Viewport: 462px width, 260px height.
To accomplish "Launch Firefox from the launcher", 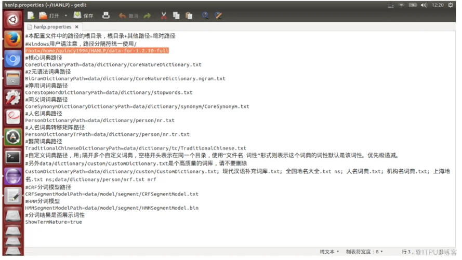I will [x=12, y=39].
